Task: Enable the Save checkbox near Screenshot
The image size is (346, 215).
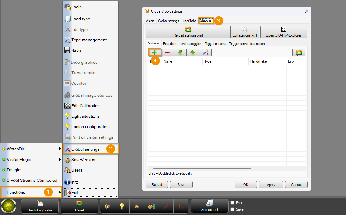Action: click(232, 209)
